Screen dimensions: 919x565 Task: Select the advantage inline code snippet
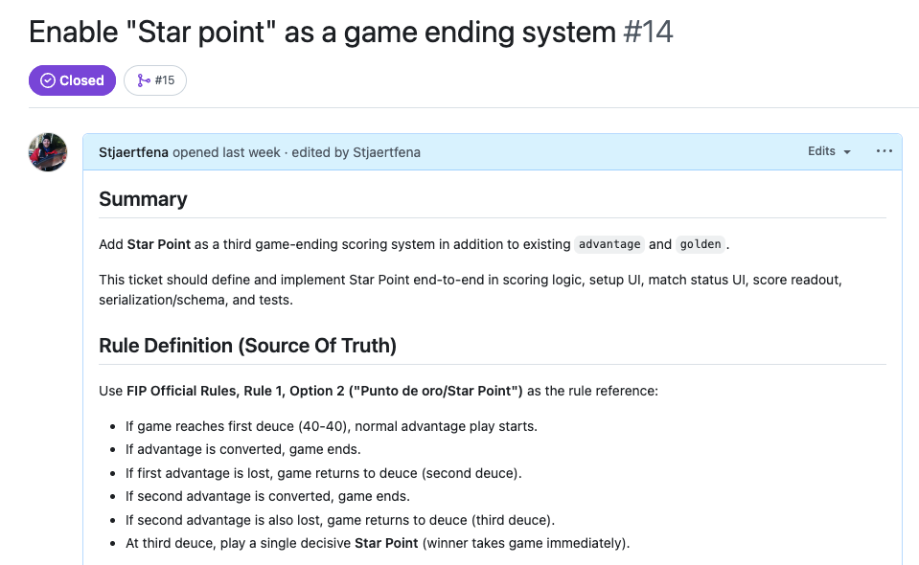pos(609,244)
